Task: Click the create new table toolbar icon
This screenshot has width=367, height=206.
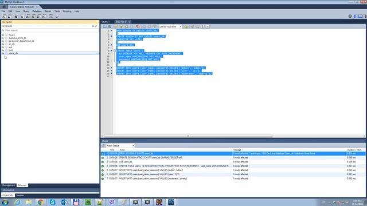Action: 28,17
